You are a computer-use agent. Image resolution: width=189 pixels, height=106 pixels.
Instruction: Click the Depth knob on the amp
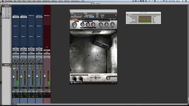pyautogui.click(x=101, y=24)
